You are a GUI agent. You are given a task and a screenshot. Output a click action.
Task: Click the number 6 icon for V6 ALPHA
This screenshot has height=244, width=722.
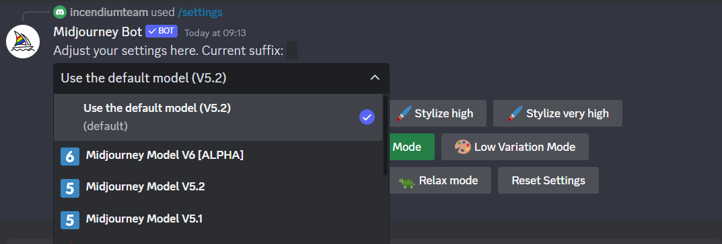pyautogui.click(x=70, y=156)
